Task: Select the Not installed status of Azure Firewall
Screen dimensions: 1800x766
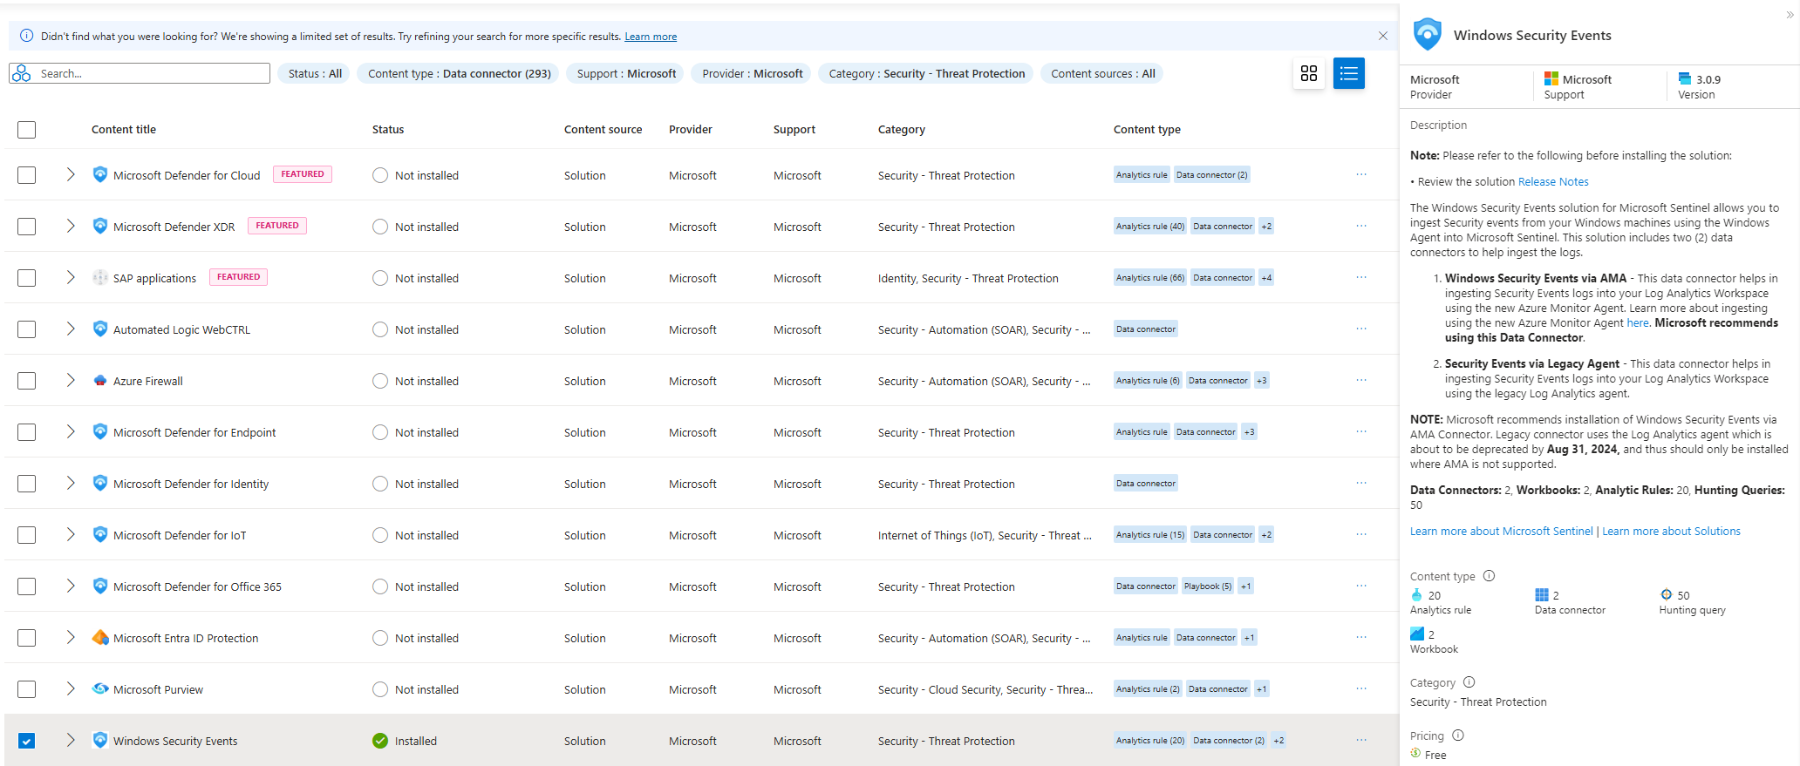Action: click(415, 381)
